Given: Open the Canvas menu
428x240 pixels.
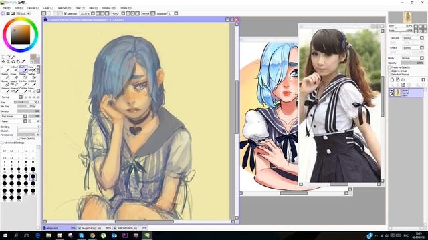Looking at the screenshot, I should 33,8.
